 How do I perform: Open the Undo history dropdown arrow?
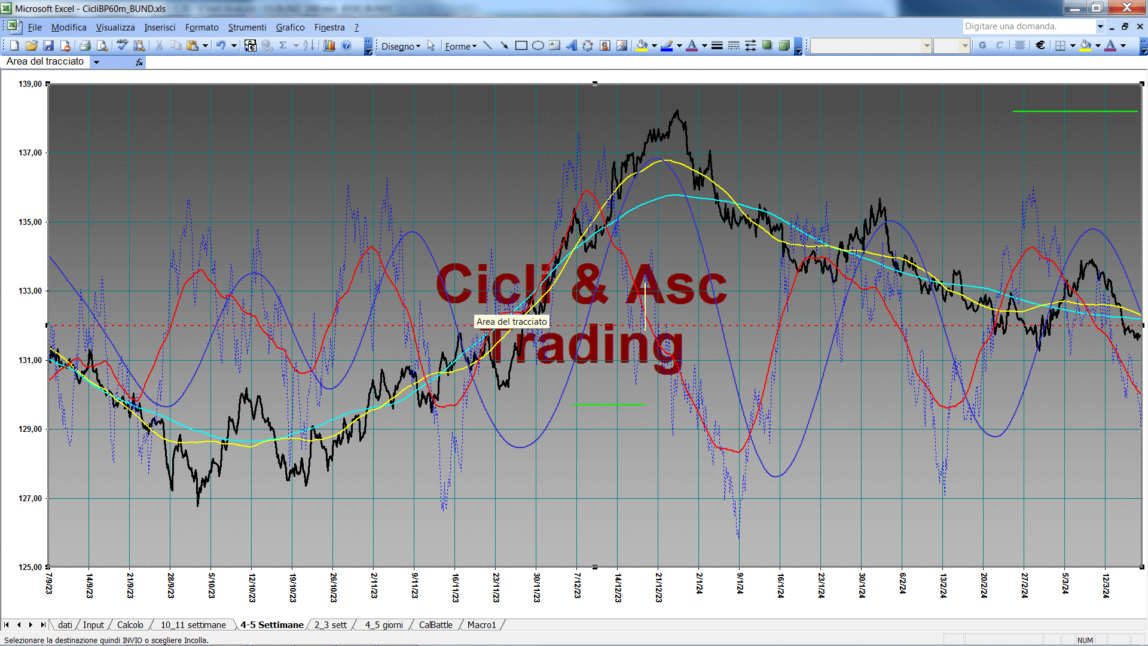pos(234,45)
